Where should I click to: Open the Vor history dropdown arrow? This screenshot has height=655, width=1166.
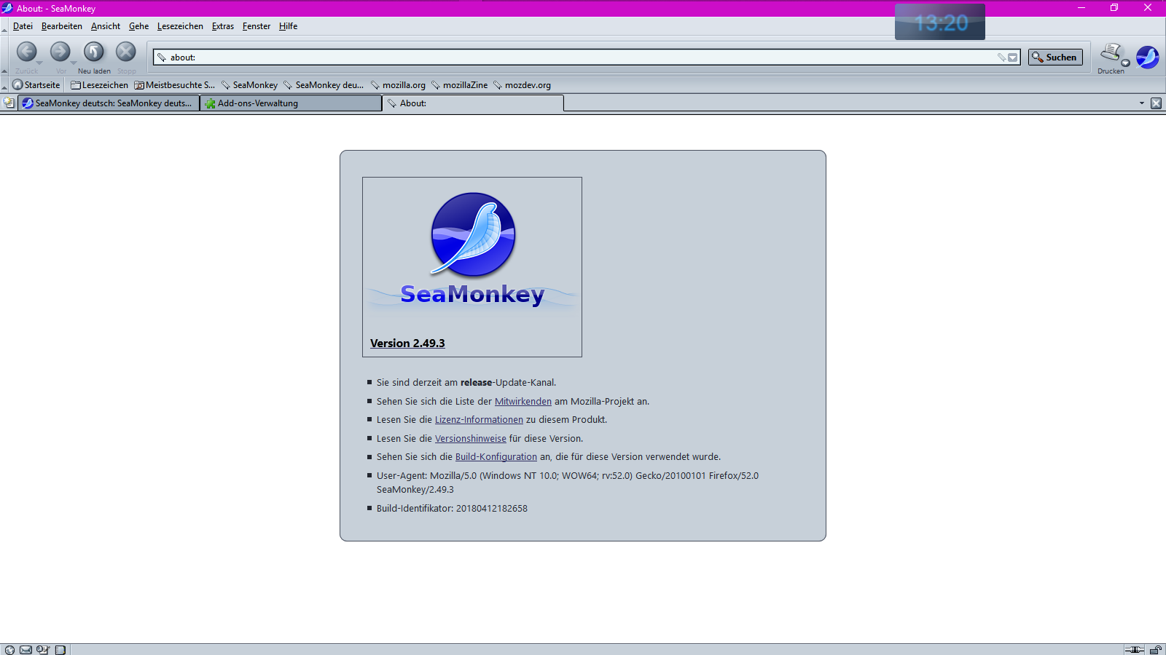(74, 63)
